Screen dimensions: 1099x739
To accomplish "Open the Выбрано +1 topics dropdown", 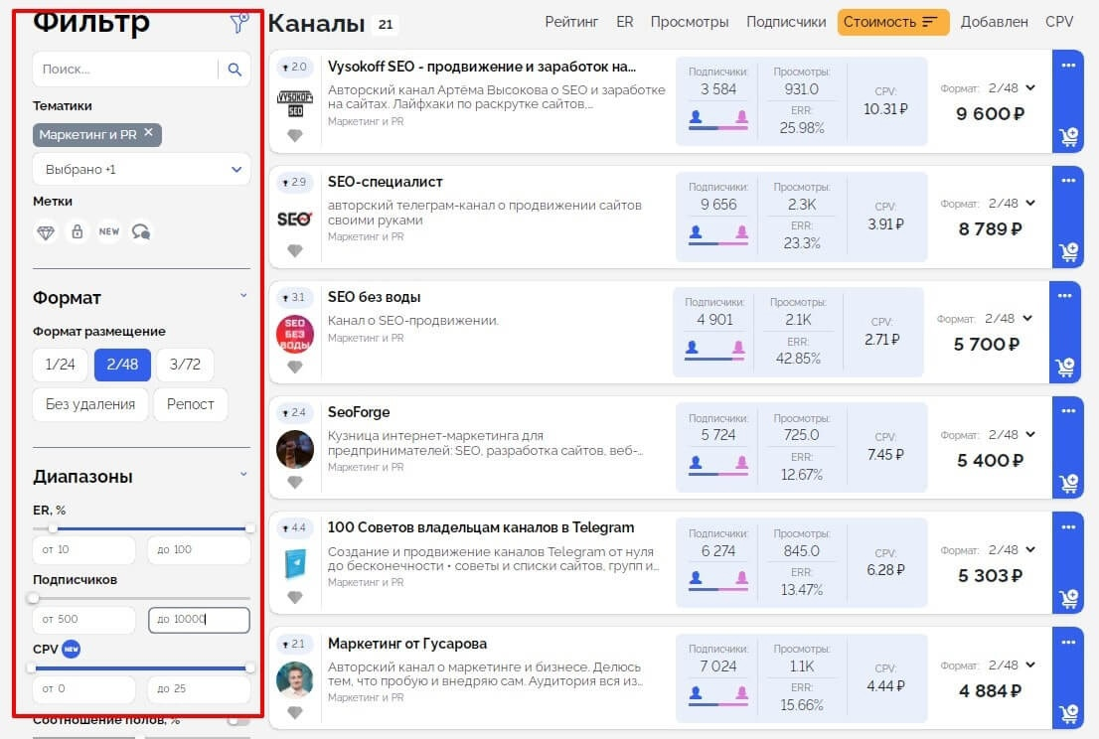I will 141,170.
